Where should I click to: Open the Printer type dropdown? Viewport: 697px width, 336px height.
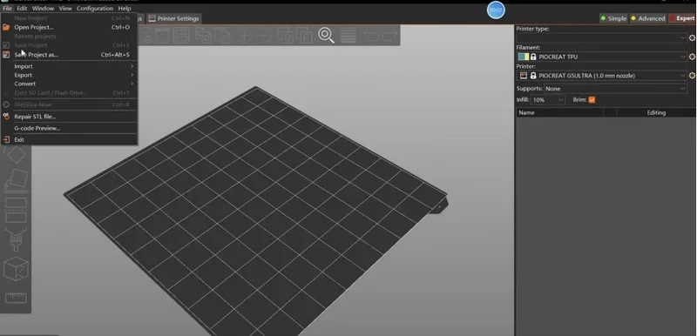pos(601,38)
